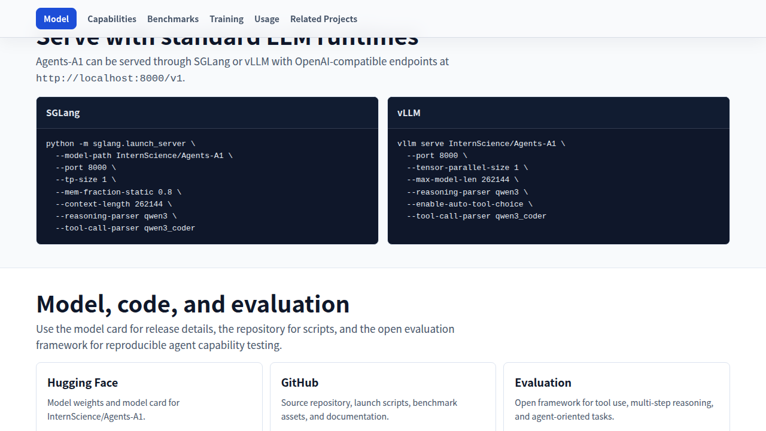Click the 'python -m sglang.launch_server' line

coord(121,144)
